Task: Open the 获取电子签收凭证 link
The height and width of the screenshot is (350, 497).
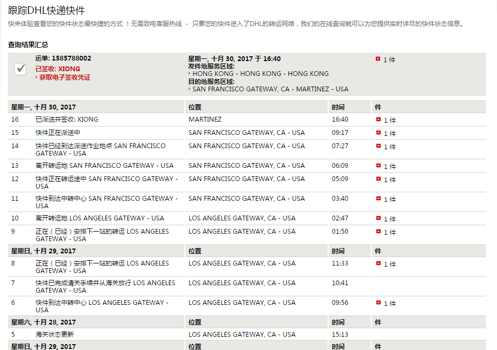Action: click(65, 78)
